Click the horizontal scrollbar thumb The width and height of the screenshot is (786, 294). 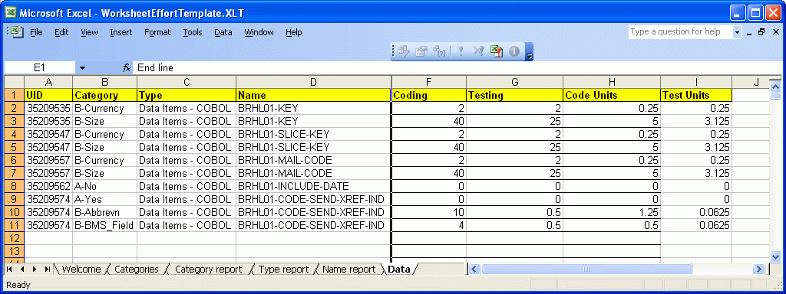point(586,269)
